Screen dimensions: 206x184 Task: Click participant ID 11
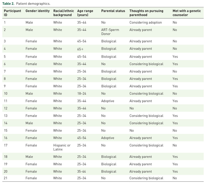[x=6, y=101]
